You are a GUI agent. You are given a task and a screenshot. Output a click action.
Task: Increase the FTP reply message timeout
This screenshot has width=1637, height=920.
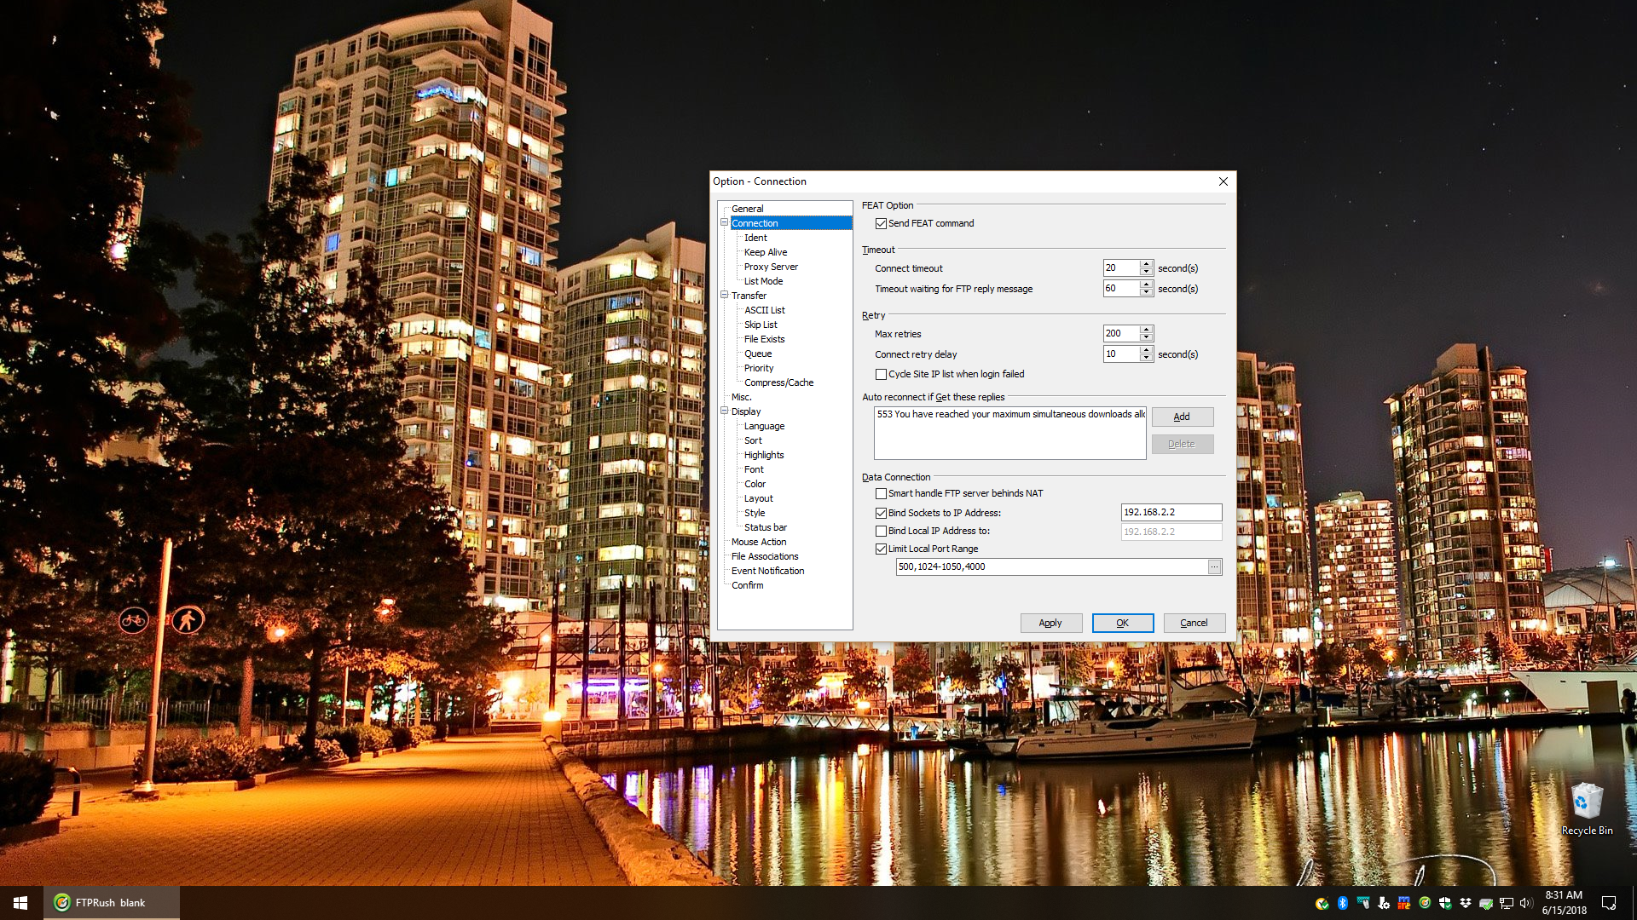pyautogui.click(x=1147, y=285)
